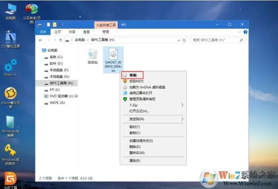The image size is (278, 189).
Task: Open Ghost备份还原 desktop icon
Action: [10, 97]
